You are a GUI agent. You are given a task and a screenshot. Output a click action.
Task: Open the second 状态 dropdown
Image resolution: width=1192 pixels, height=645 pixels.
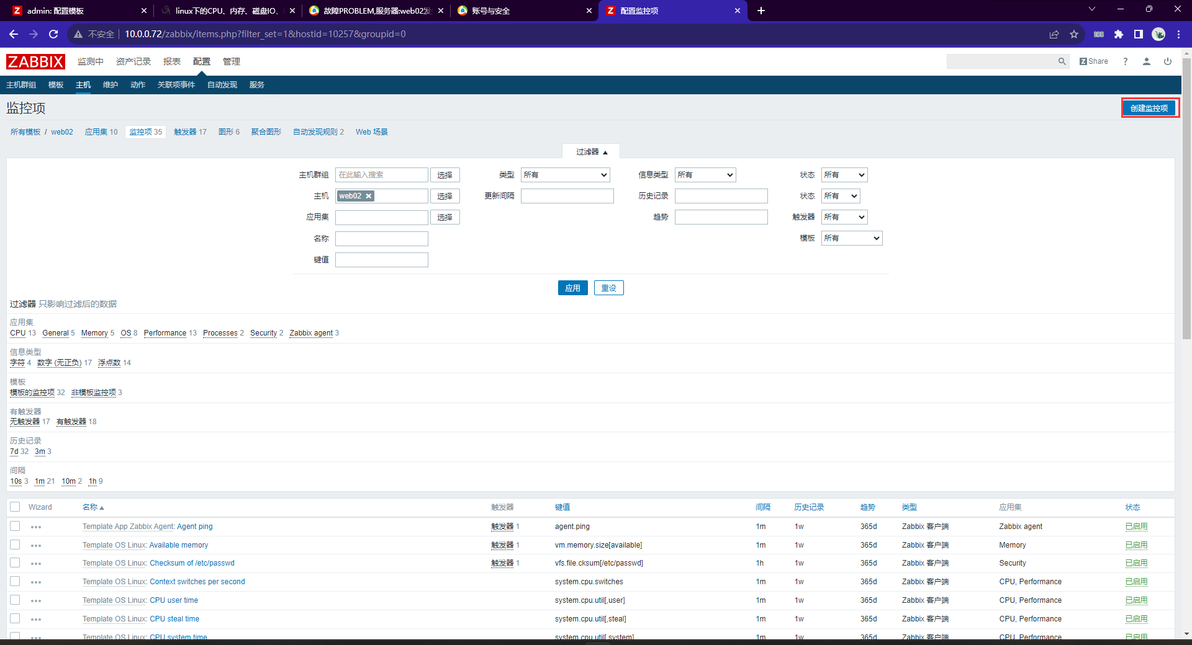841,196
